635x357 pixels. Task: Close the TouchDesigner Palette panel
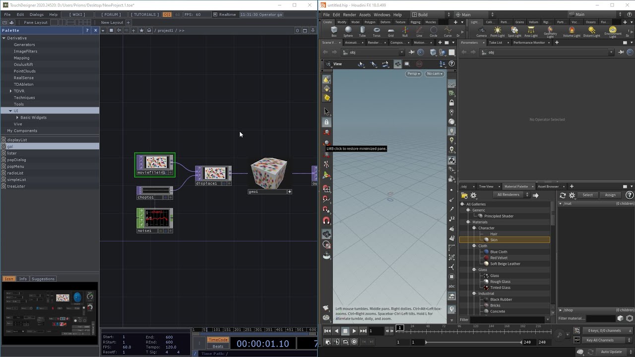click(96, 30)
